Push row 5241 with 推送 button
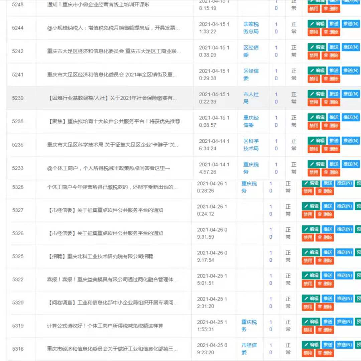 click(334, 71)
